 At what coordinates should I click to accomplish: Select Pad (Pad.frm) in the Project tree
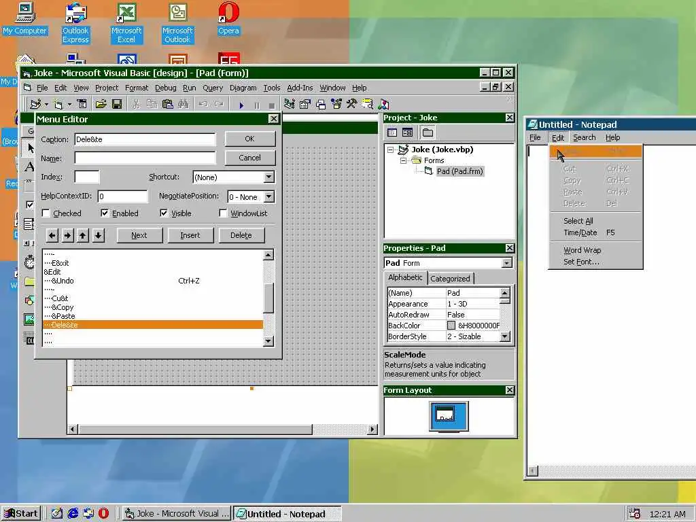coord(459,171)
